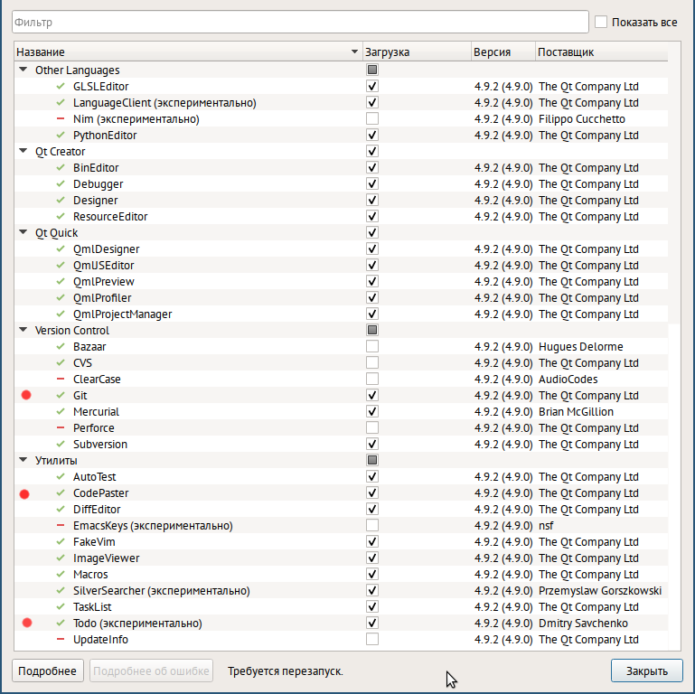Click vendor Przemyslaw Gorszkowski cell
Viewport: 695px width, 694px height.
pos(600,591)
